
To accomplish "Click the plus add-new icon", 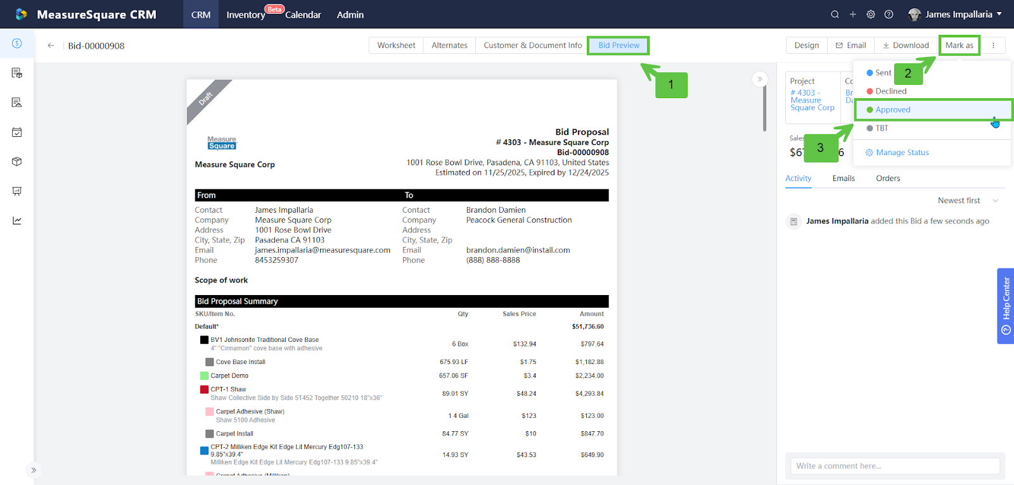I will 853,15.
